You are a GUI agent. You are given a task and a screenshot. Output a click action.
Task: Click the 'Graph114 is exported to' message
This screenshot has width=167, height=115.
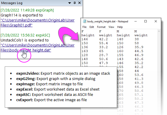(22, 15)
